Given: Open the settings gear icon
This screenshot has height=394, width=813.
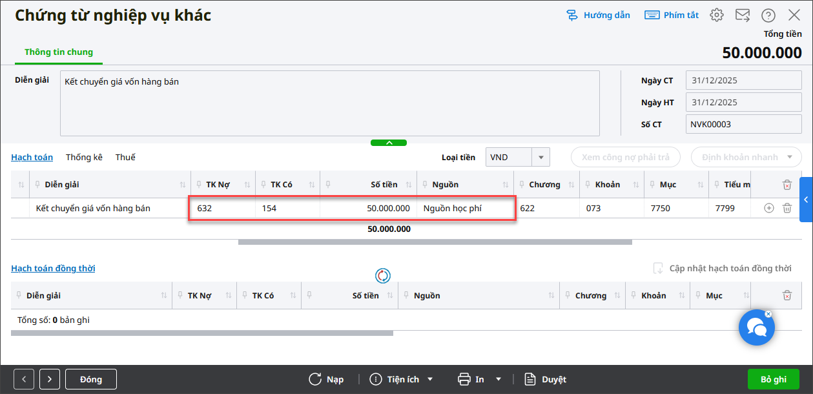Looking at the screenshot, I should point(717,15).
